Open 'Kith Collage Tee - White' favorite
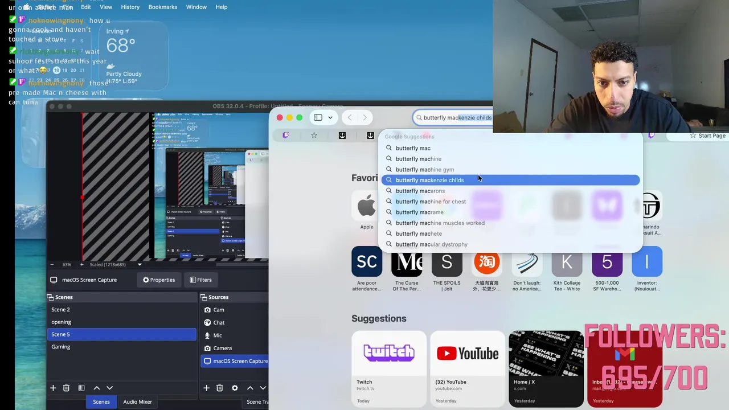The image size is (729, 410). pyautogui.click(x=567, y=261)
